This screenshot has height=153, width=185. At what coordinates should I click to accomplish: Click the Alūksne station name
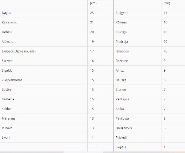pyautogui.click(x=7, y=42)
